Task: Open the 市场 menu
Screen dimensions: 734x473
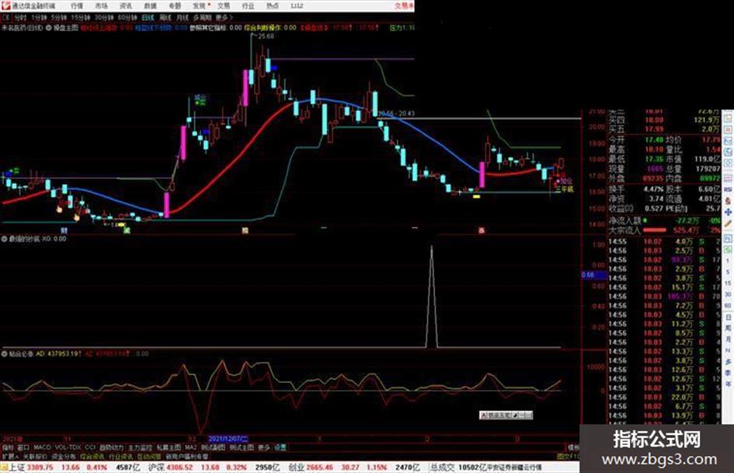Action: pos(102,5)
